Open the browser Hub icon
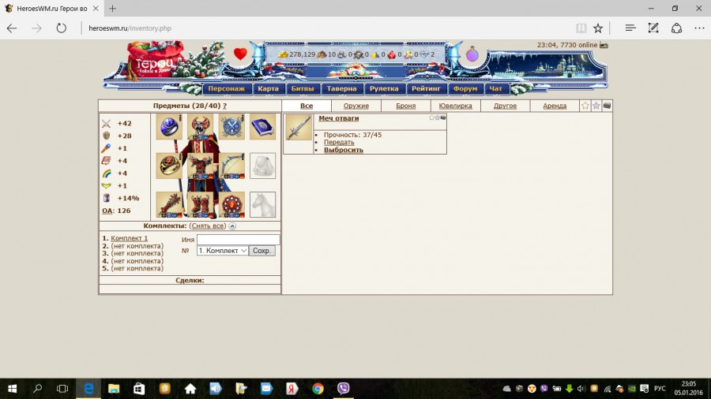 [x=630, y=28]
